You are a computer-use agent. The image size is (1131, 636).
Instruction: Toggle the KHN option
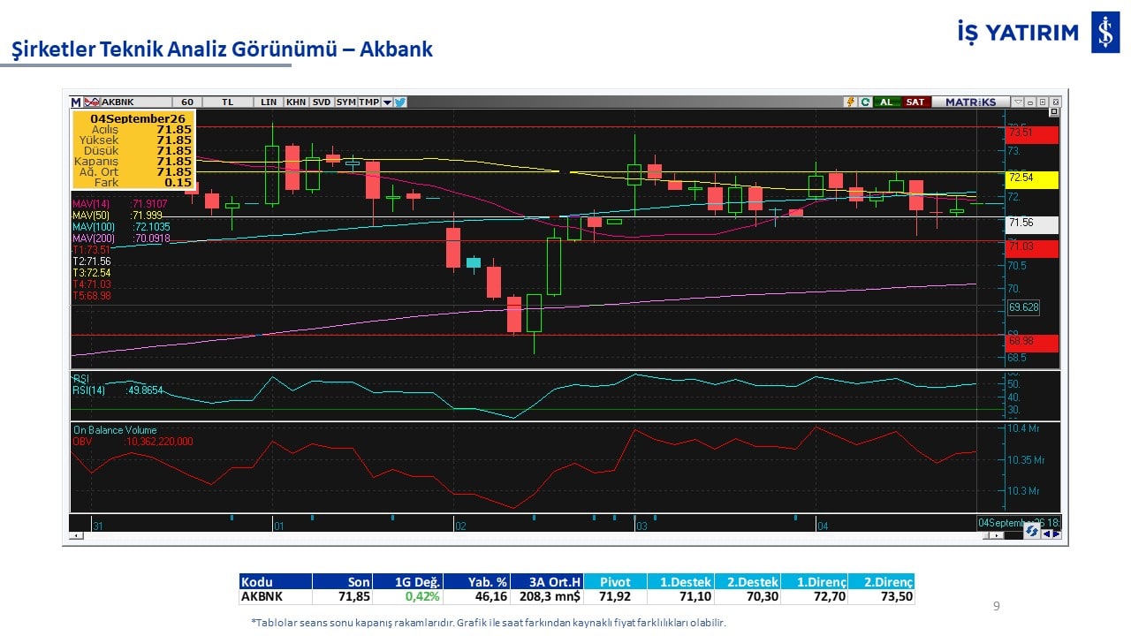click(x=296, y=102)
